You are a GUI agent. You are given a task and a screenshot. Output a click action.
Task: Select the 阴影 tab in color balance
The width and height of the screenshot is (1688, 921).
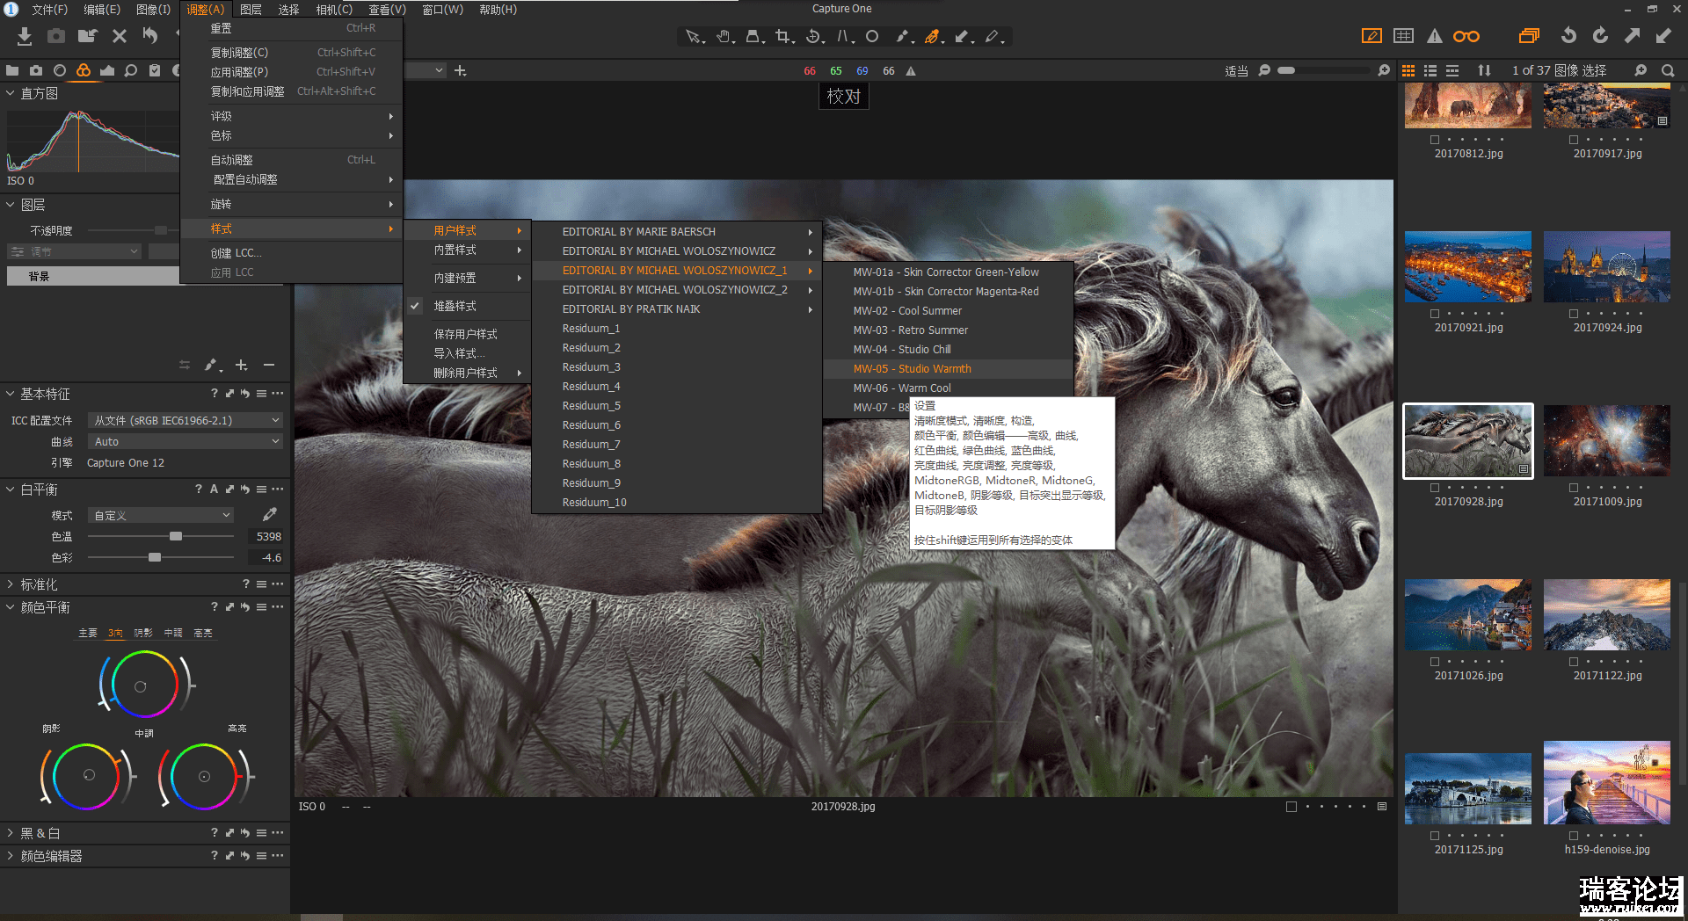[143, 633]
